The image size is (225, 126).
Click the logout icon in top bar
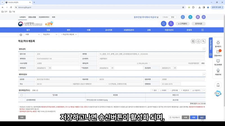183,17
